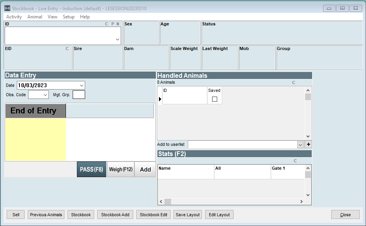Screen dimensions: 366x226
Task: Open Previous Animals
Action: [46, 215]
